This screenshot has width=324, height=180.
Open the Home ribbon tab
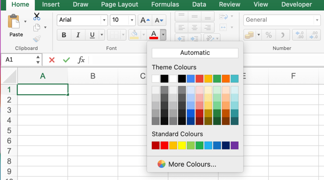(20, 5)
